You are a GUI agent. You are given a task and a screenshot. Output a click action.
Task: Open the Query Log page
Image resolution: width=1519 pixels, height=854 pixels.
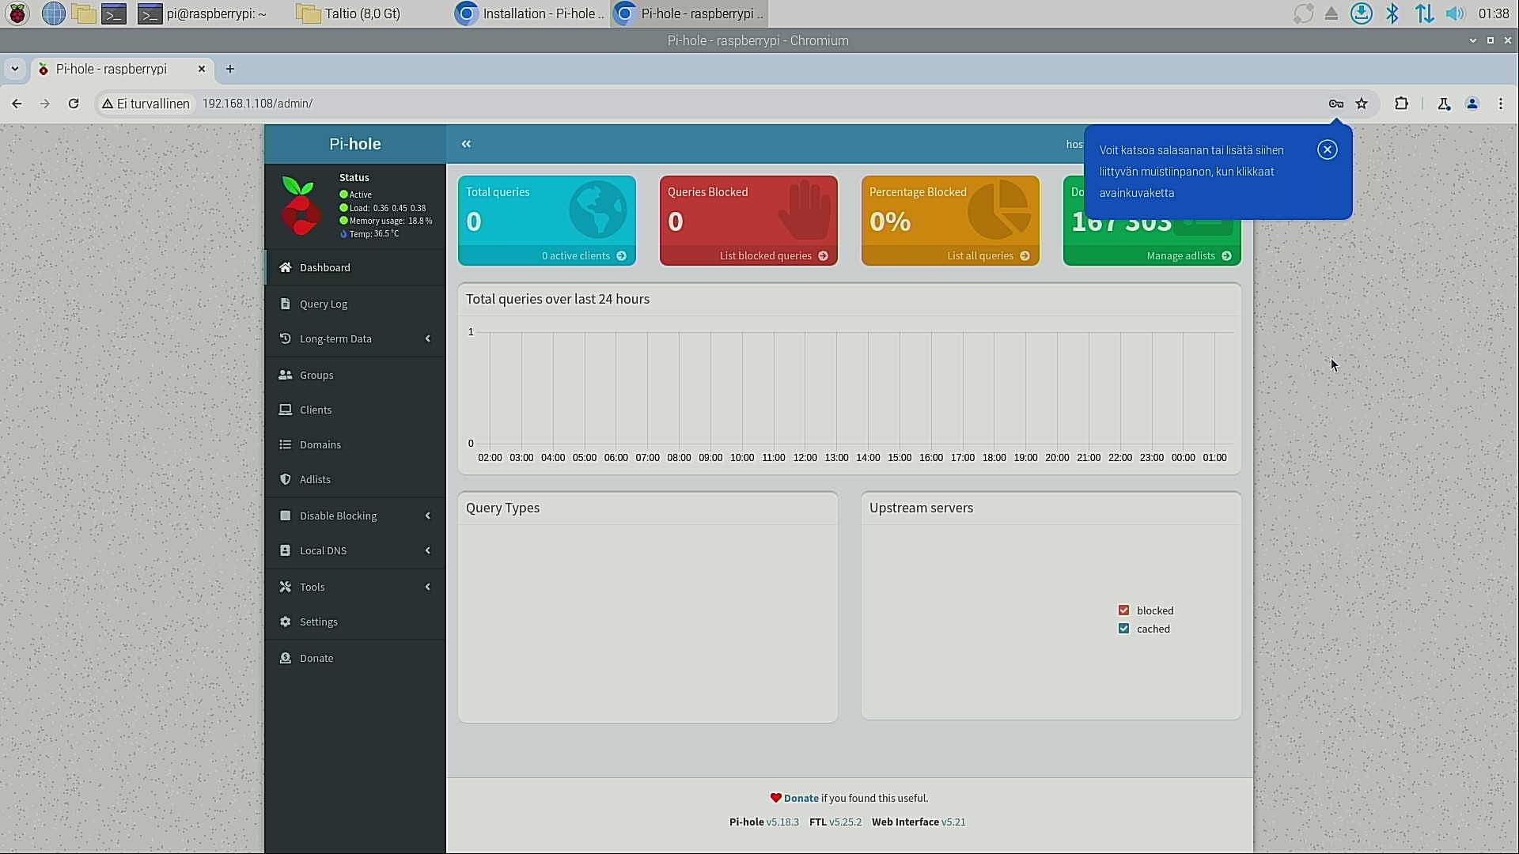click(x=355, y=304)
